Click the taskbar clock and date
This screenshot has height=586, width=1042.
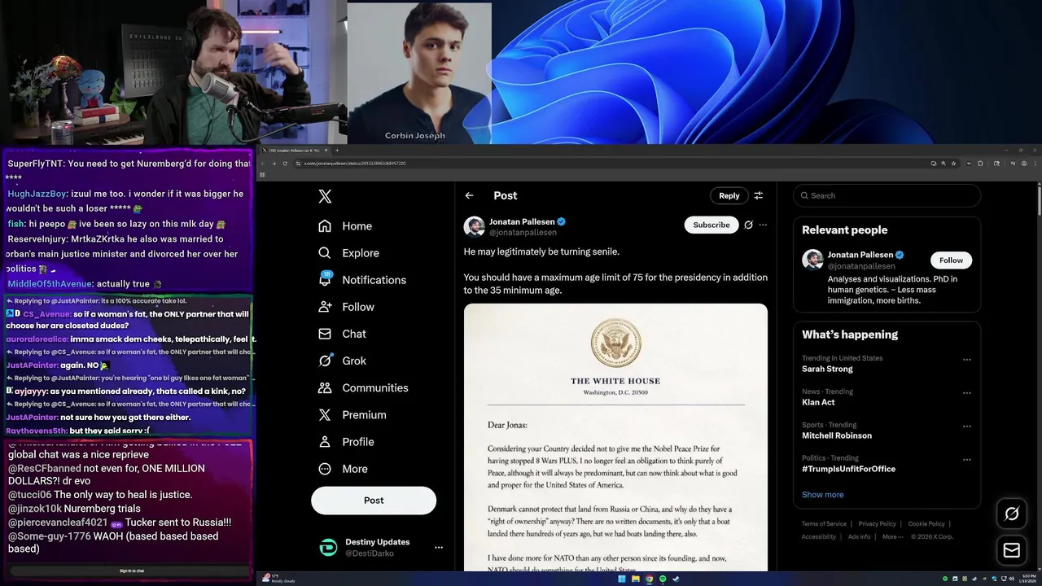(1027, 579)
